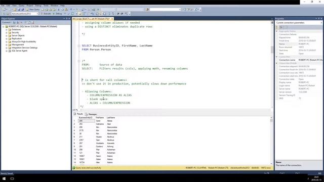Viewport: 324px width, 182px height.
Task: Collapse the comment block outlining toggle
Action: [79, 61]
